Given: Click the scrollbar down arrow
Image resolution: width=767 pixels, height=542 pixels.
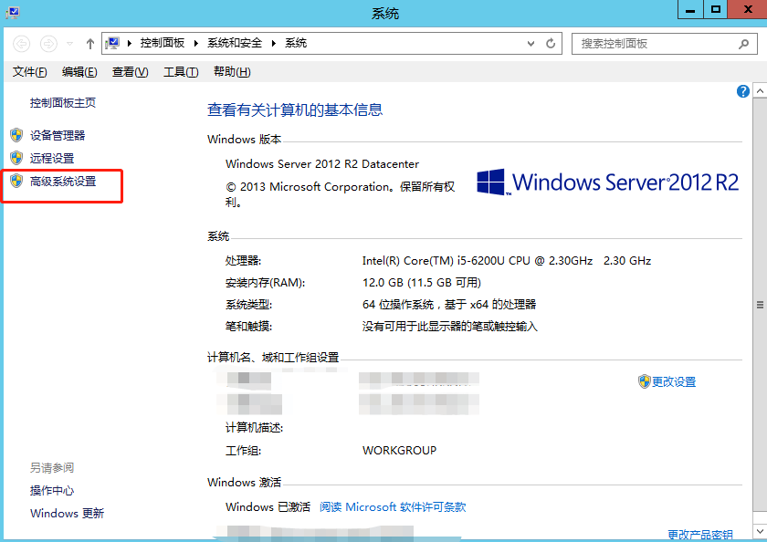Looking at the screenshot, I should tap(760, 531).
